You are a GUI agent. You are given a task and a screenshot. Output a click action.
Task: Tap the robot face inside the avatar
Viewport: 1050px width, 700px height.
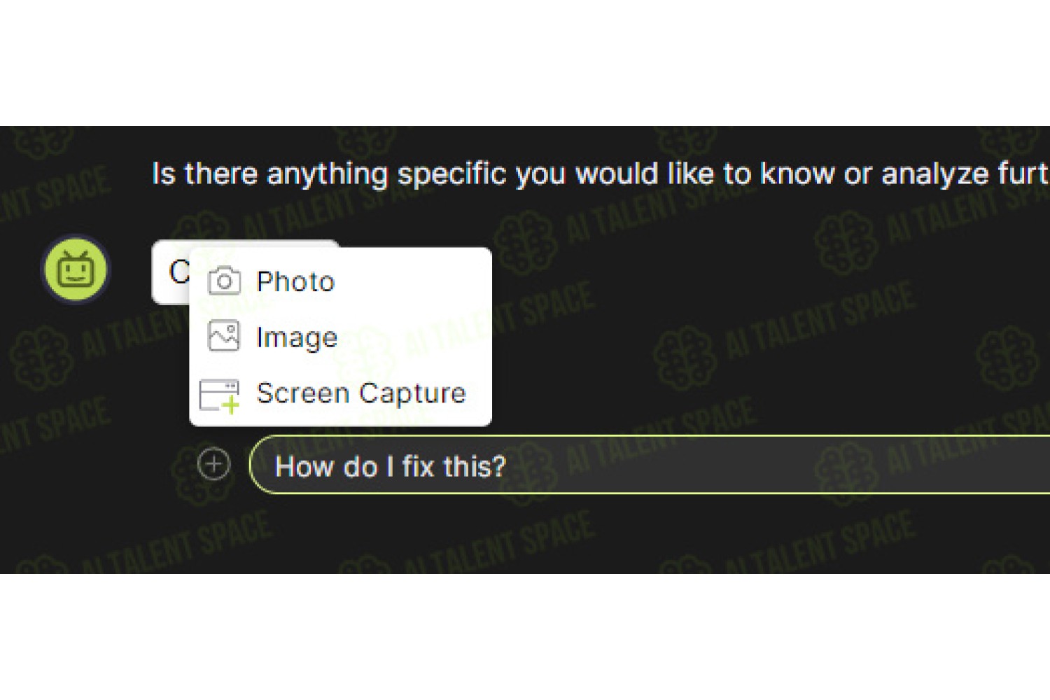tap(76, 269)
